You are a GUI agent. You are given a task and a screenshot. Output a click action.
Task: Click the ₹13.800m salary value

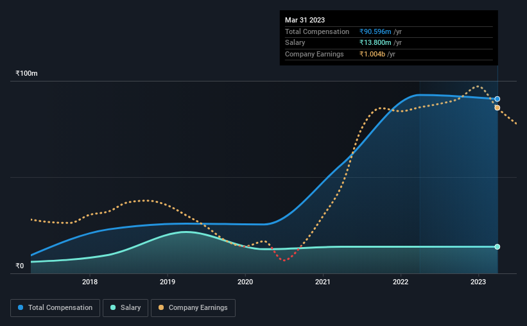375,43
